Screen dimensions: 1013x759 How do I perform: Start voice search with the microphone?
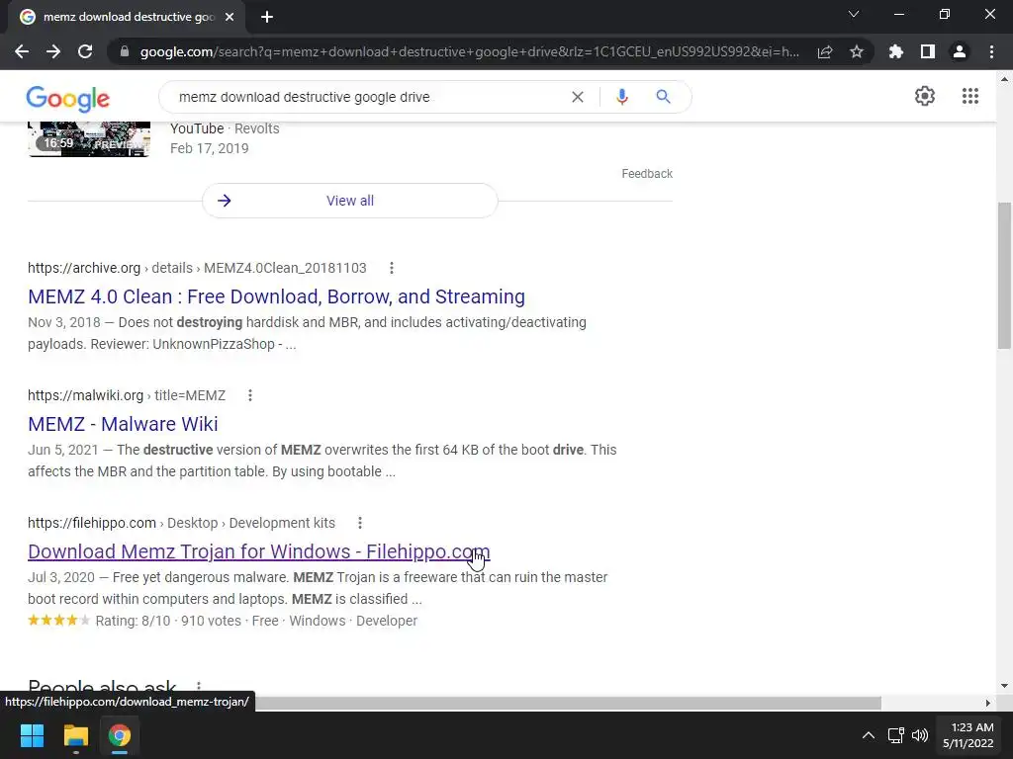click(622, 97)
